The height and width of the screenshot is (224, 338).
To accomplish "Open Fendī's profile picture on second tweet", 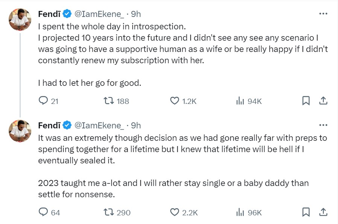I will (x=20, y=131).
